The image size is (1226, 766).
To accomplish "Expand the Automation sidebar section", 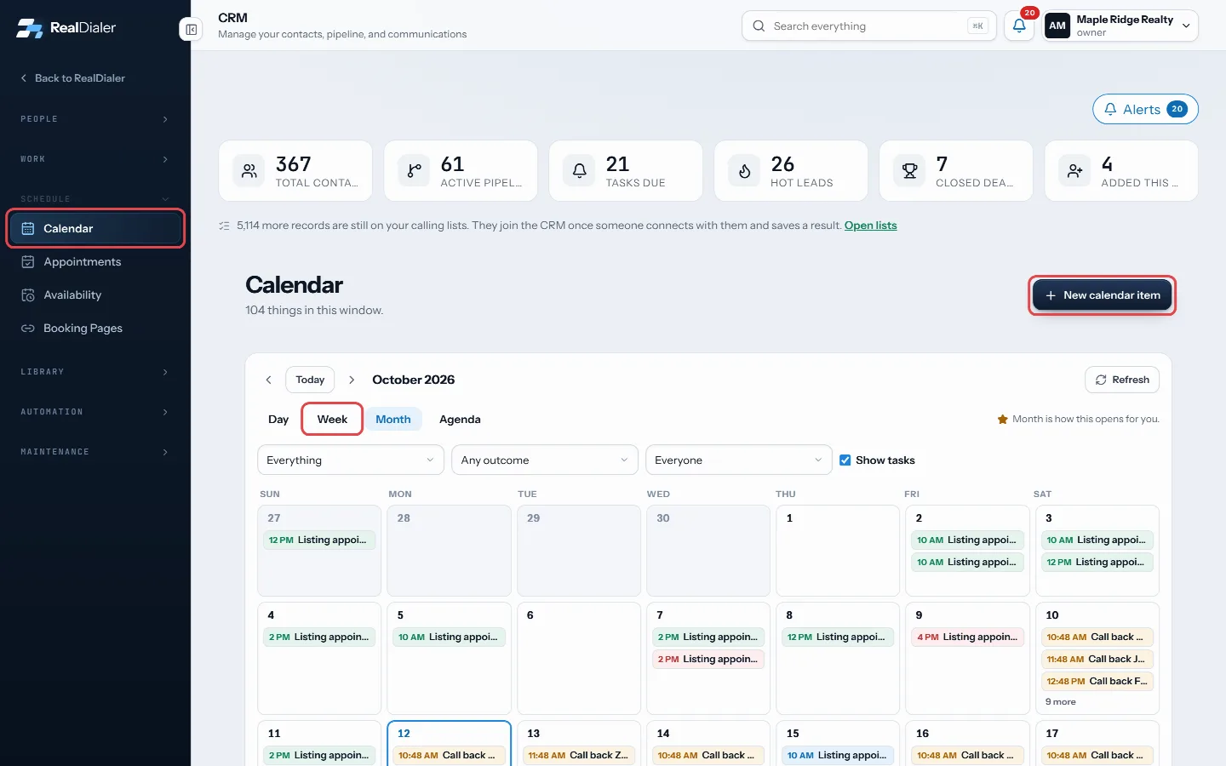I will click(95, 412).
